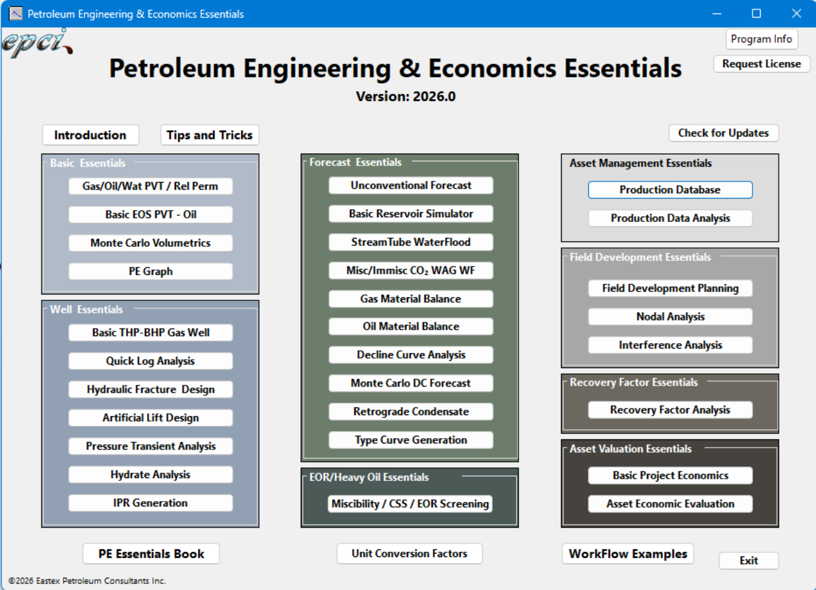Screen dimensions: 816x590
Task: Launch Monte Carlo Volumetrics
Action: pos(150,243)
